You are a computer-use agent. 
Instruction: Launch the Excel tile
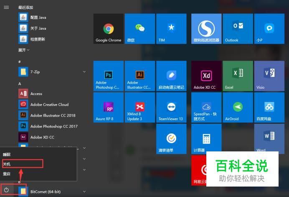tap(238, 76)
